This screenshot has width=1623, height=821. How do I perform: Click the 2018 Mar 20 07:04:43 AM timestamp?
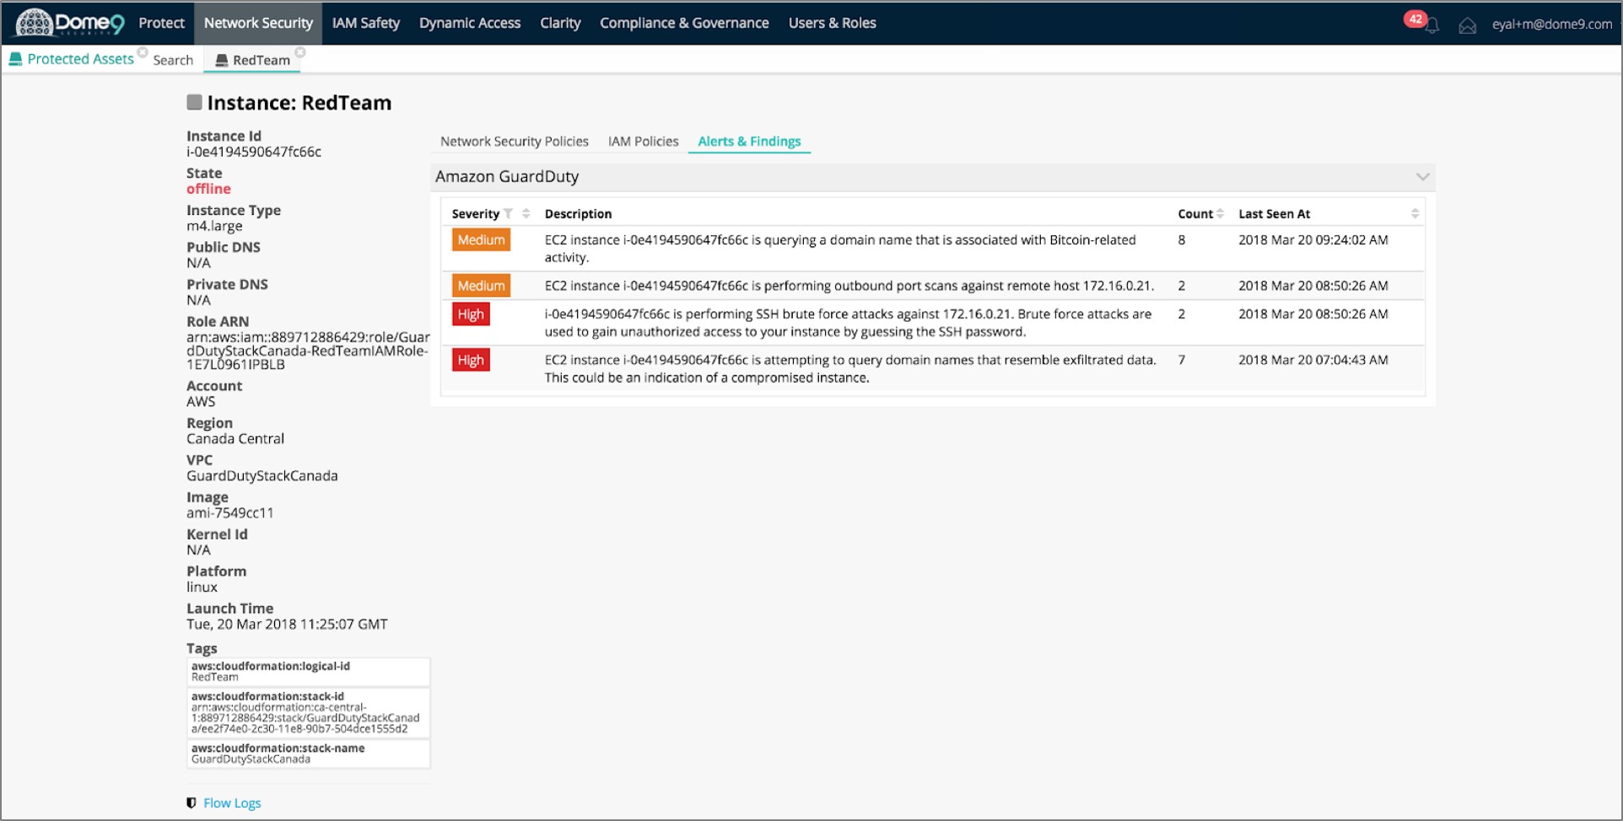click(x=1313, y=360)
